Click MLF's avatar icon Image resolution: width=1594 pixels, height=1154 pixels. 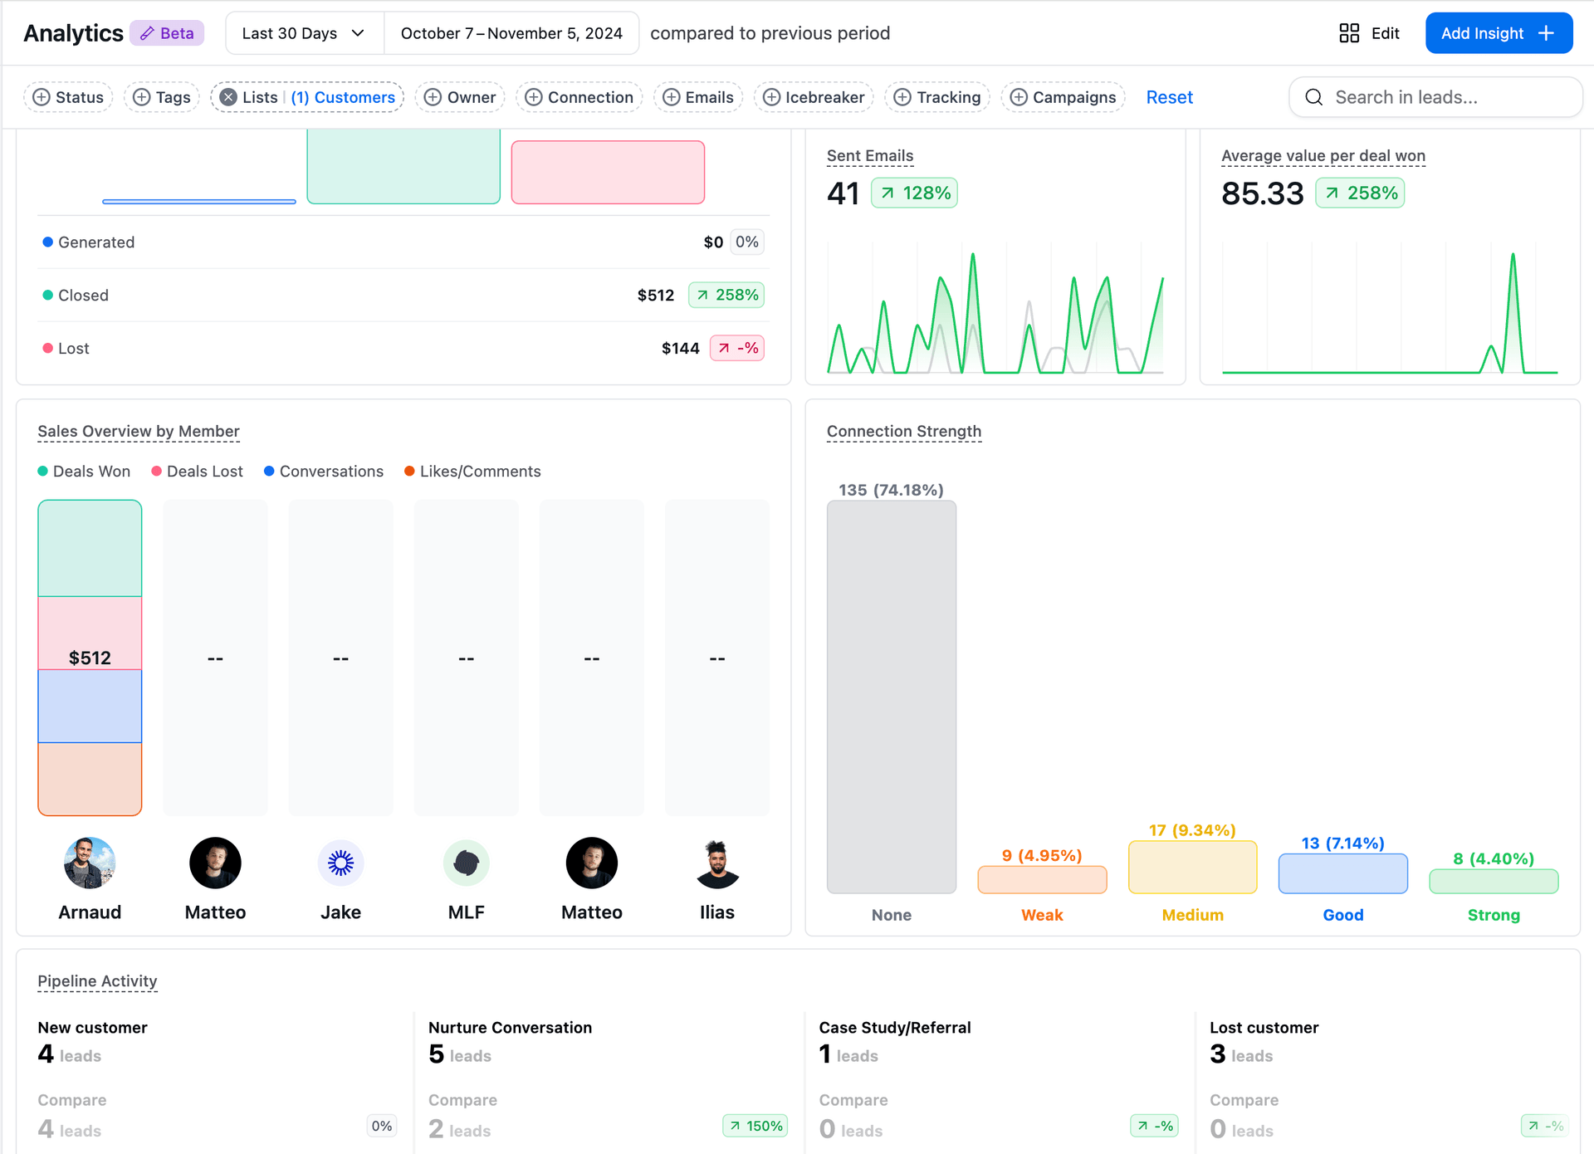[x=466, y=863]
